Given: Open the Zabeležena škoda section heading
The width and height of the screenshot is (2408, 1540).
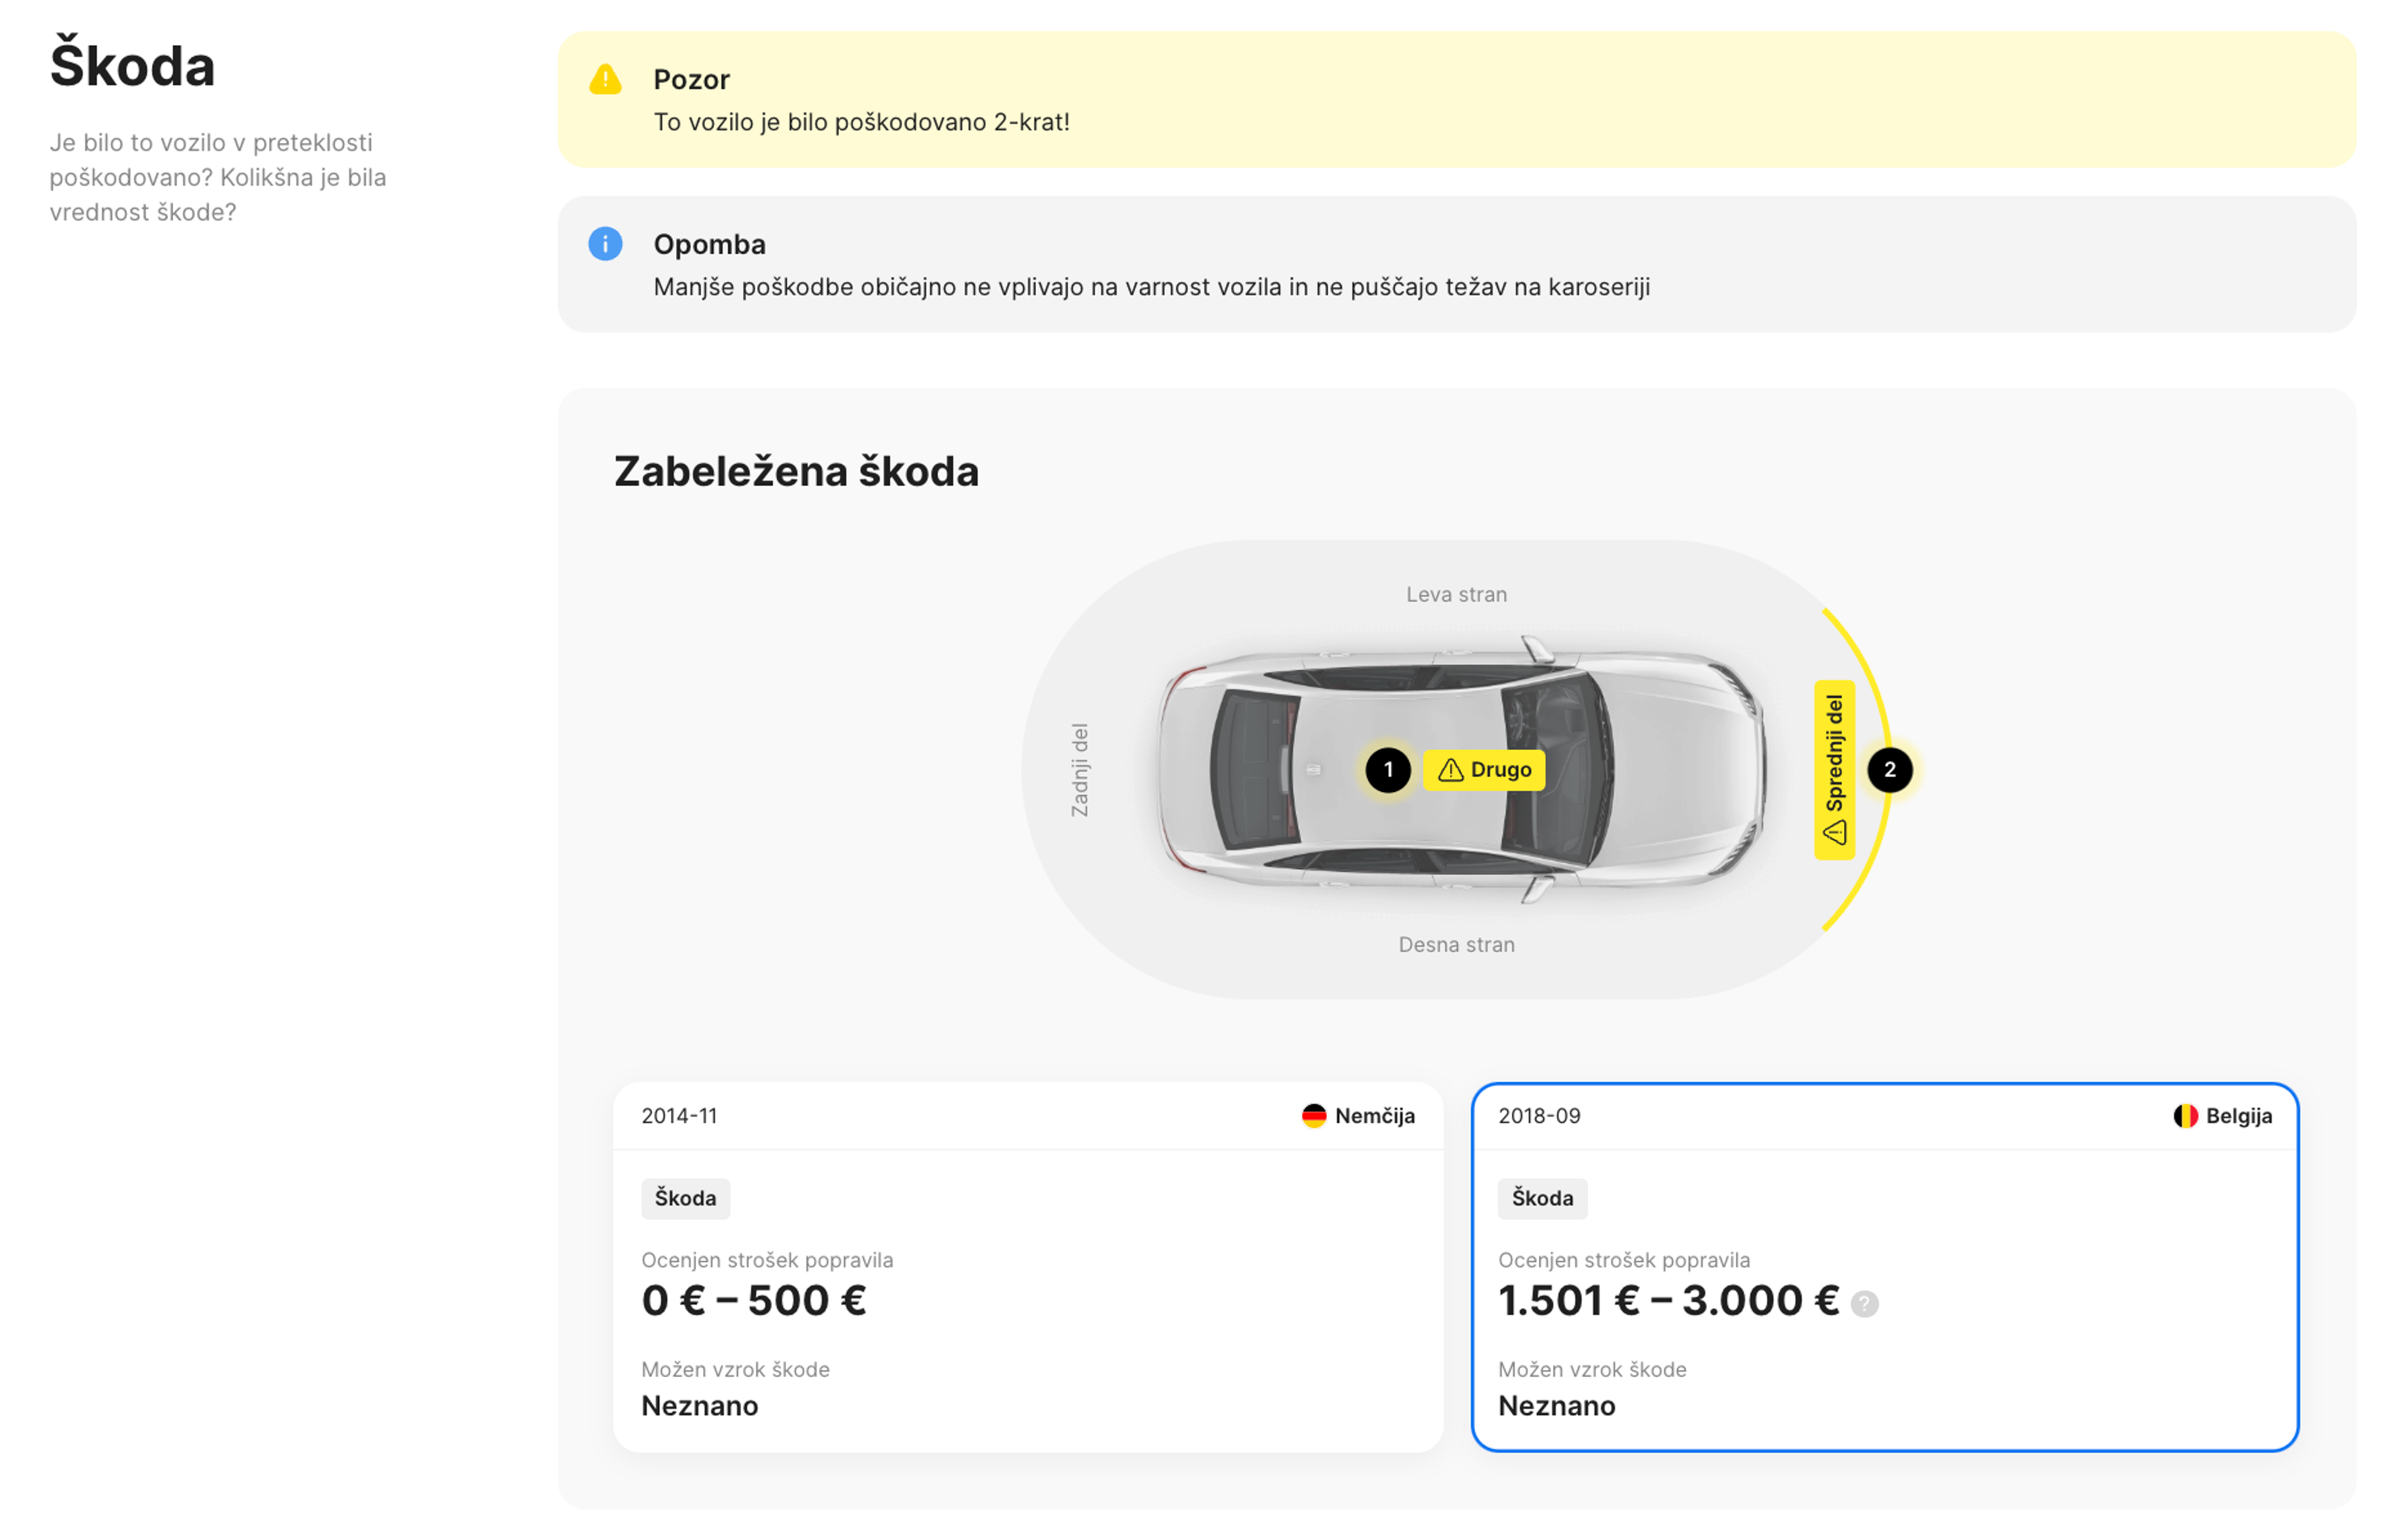Looking at the screenshot, I should (795, 471).
